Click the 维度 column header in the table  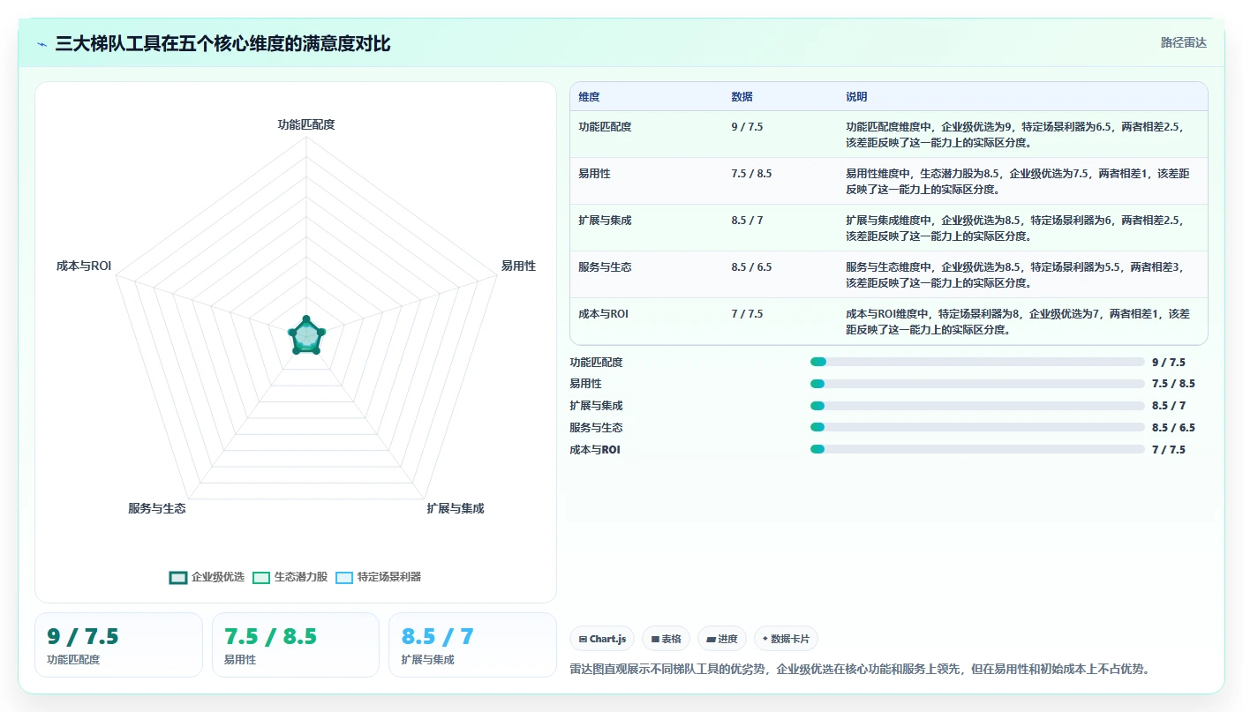point(589,97)
